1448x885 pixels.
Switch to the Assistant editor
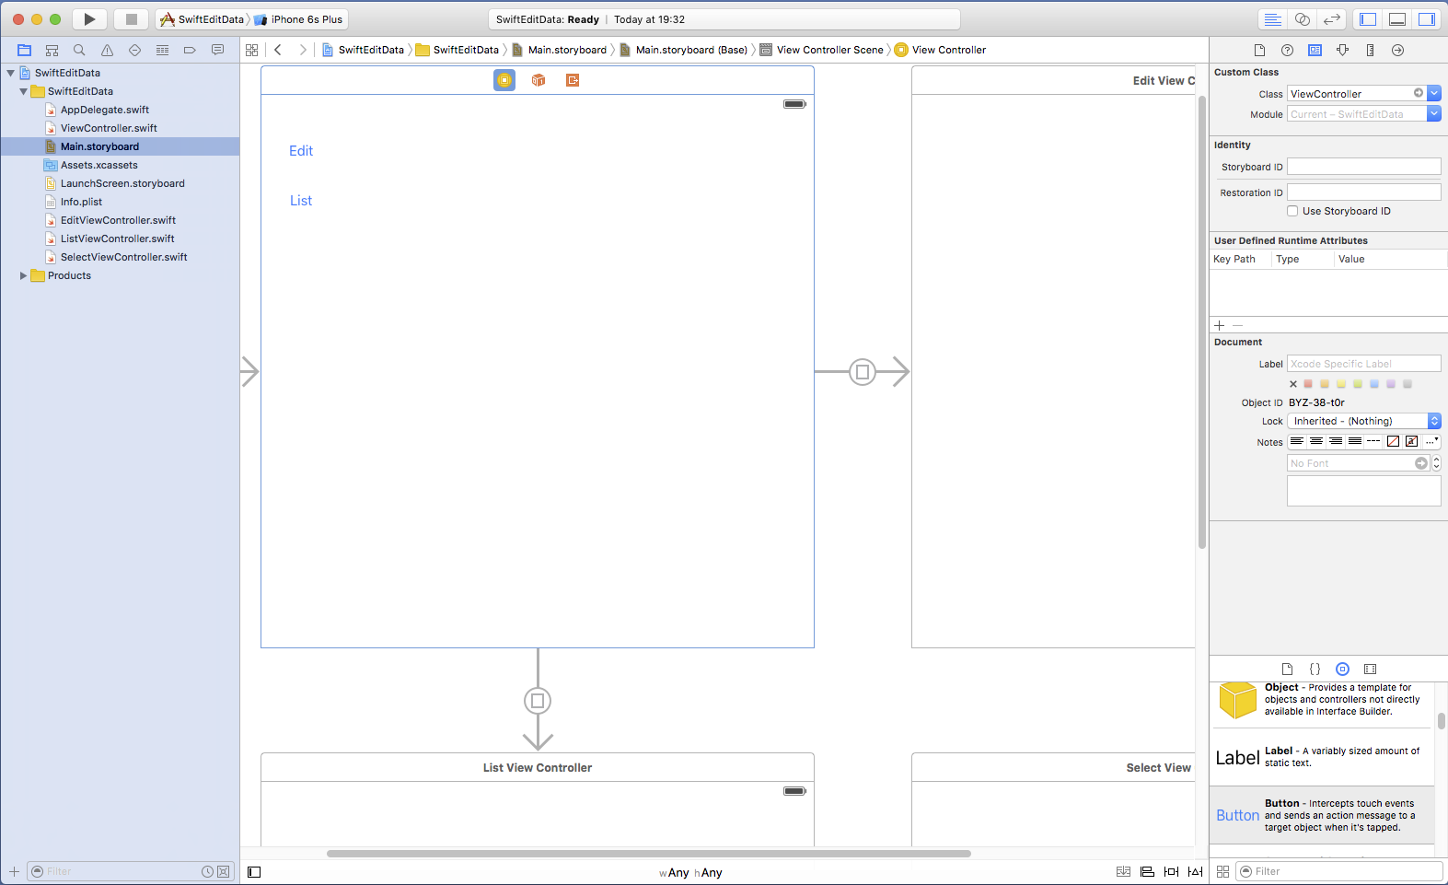click(x=1303, y=19)
